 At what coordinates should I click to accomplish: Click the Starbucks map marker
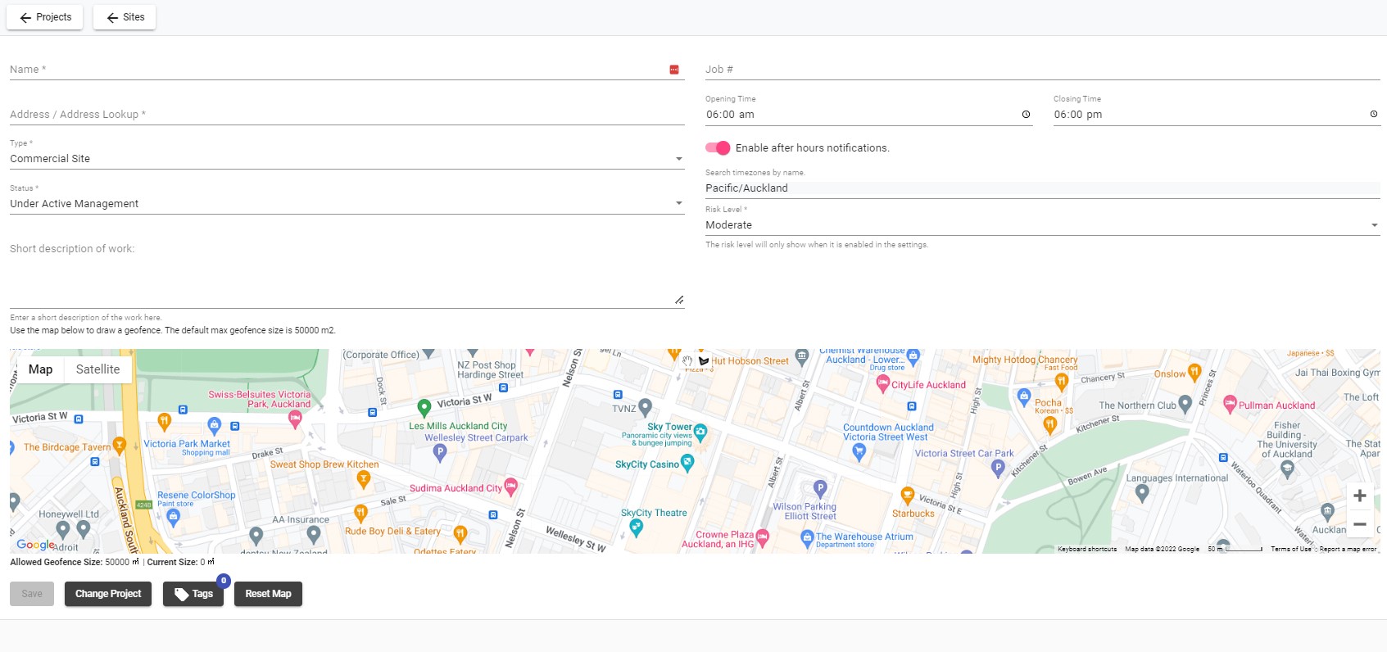click(x=907, y=496)
